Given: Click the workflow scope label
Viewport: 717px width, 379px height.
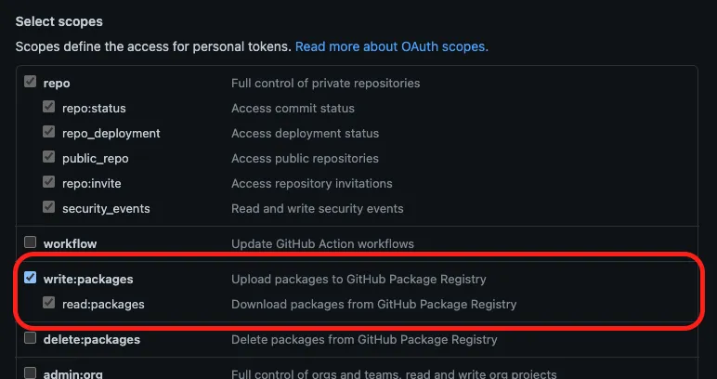Looking at the screenshot, I should pyautogui.click(x=70, y=243).
